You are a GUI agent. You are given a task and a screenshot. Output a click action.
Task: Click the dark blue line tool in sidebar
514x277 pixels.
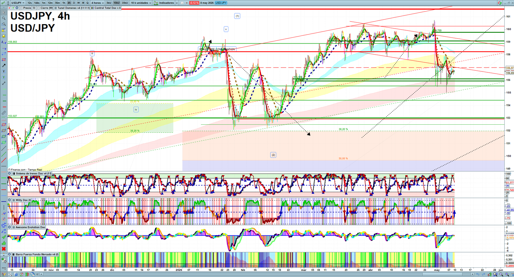(x=4, y=201)
